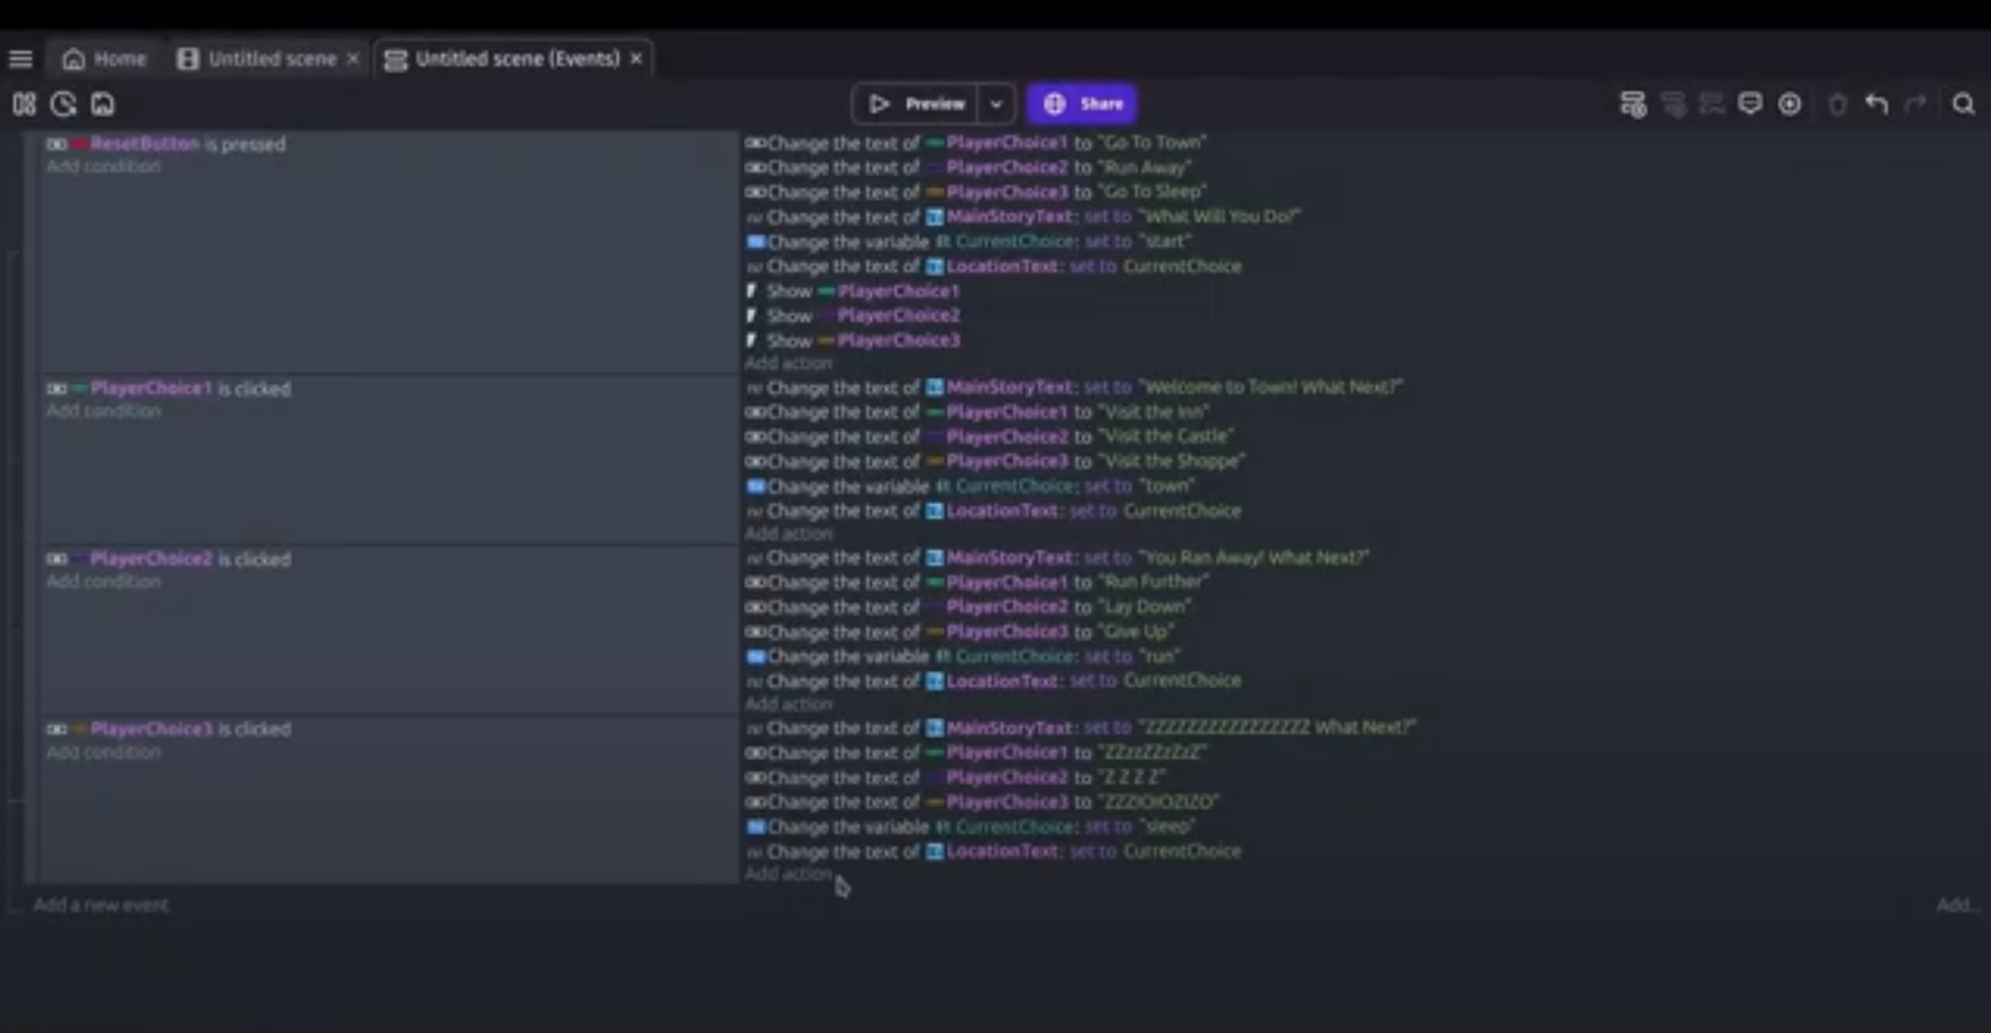Click the "Welcome to Town! What Next?" text value
Image resolution: width=1991 pixels, height=1033 pixels.
point(1270,387)
